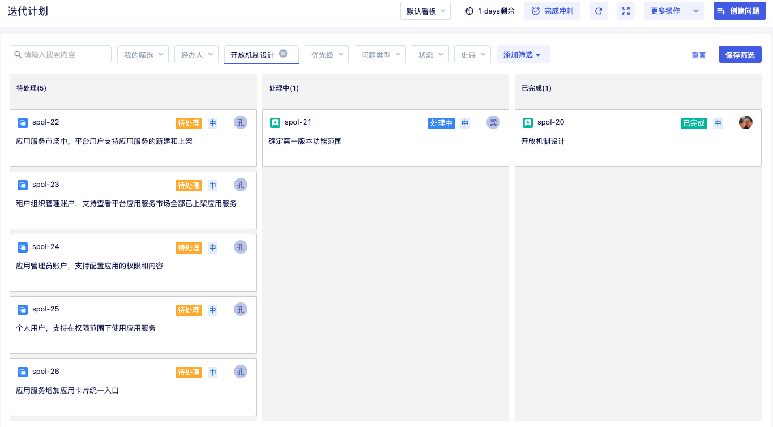This screenshot has width=773, height=427.
Task: Click the story type icon on spol-25
Action: 23,309
